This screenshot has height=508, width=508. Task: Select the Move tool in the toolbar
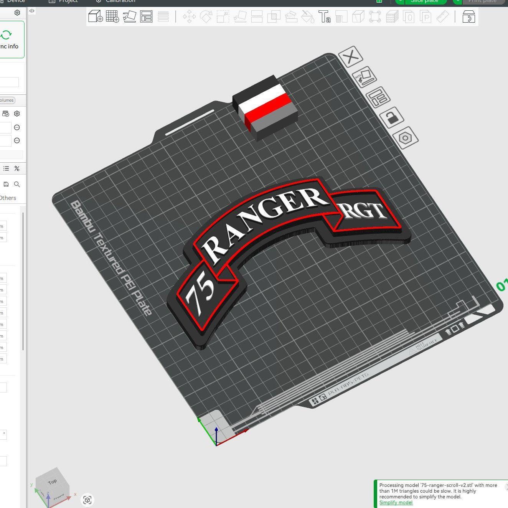point(189,16)
